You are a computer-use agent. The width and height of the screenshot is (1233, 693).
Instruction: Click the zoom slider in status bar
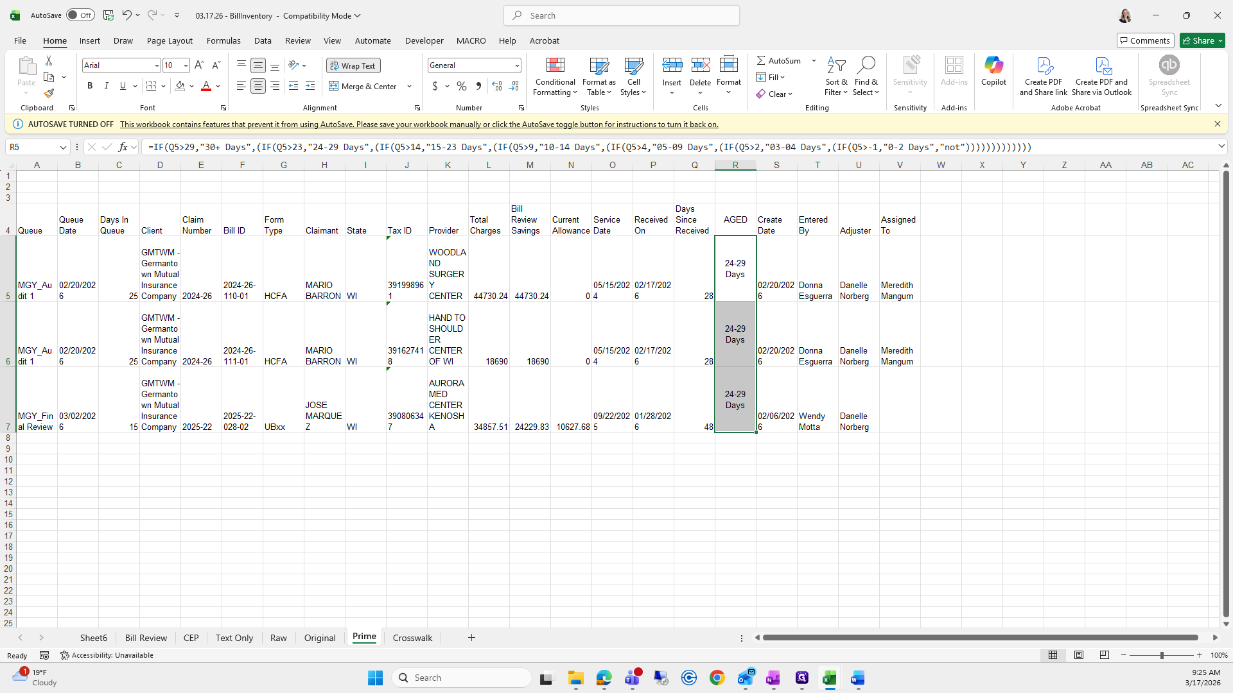[1161, 655]
